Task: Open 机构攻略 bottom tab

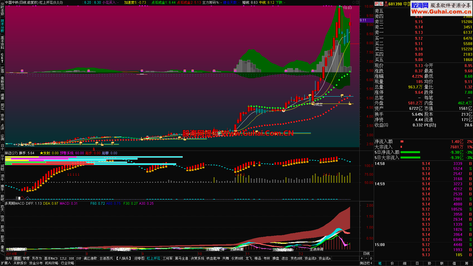Action: 52,263
